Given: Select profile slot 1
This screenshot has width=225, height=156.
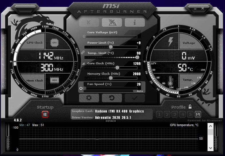Looking at the screenshot, I should [159, 114].
